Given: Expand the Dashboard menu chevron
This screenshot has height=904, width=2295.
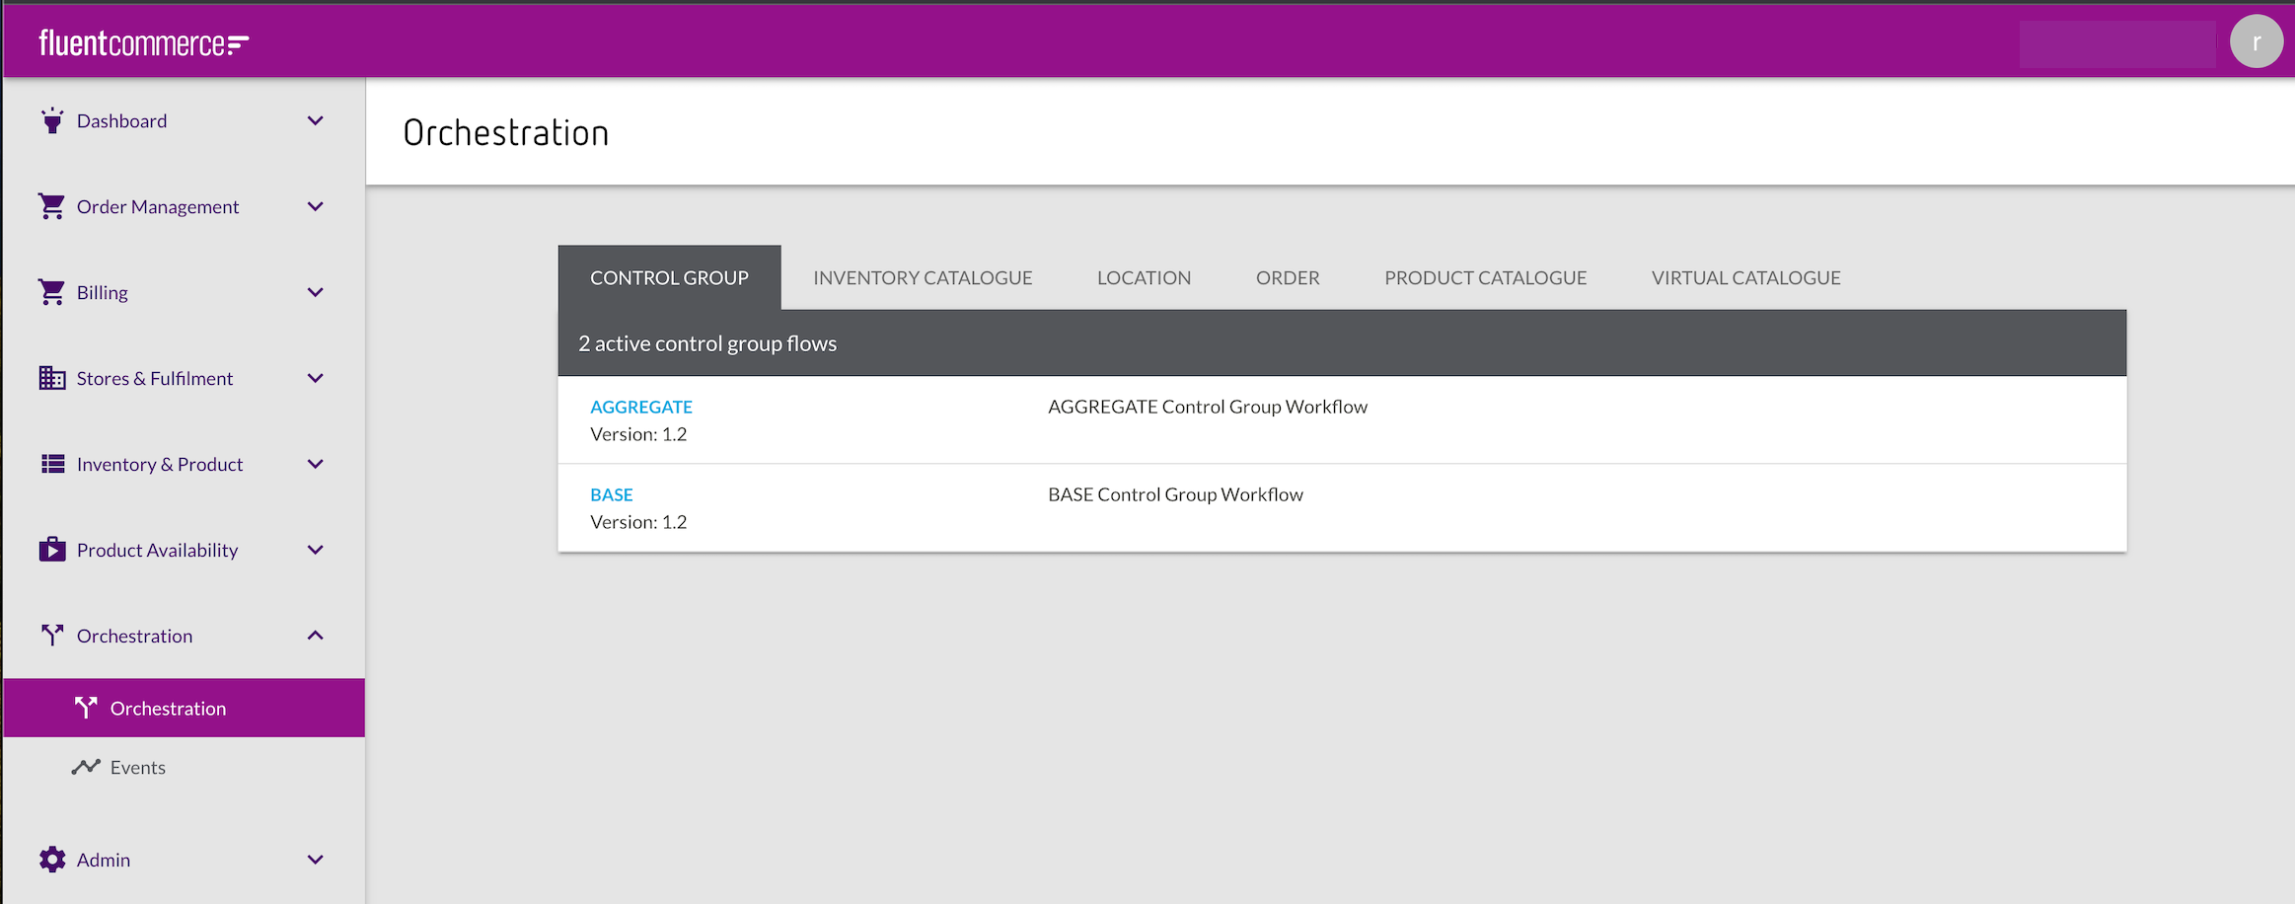Looking at the screenshot, I should (x=316, y=121).
